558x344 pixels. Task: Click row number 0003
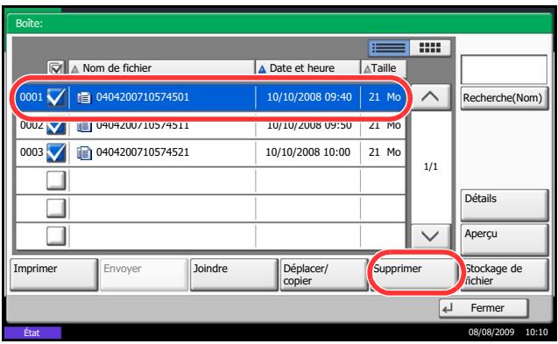32,152
